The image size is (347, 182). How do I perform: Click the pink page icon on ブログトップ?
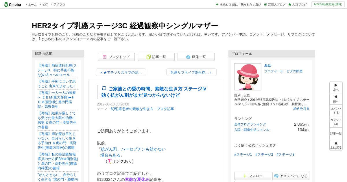click(x=105, y=57)
